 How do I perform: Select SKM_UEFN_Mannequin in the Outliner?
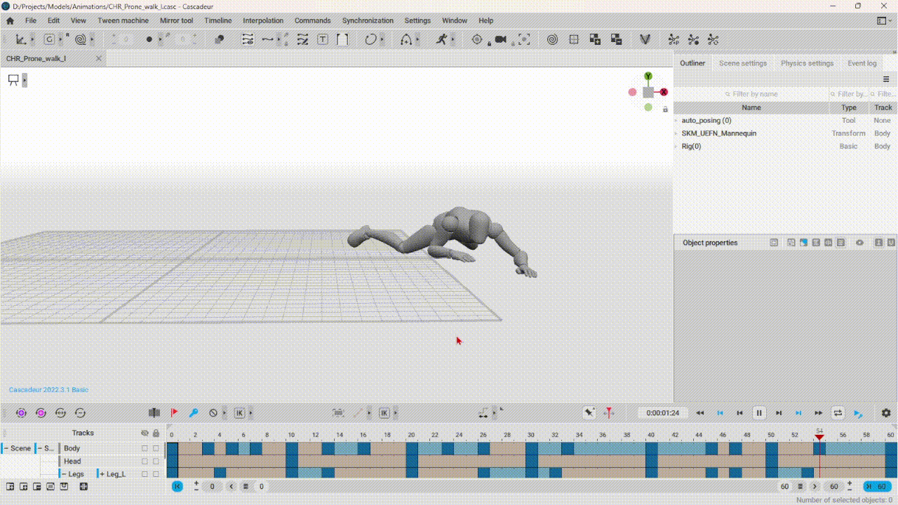pyautogui.click(x=718, y=133)
